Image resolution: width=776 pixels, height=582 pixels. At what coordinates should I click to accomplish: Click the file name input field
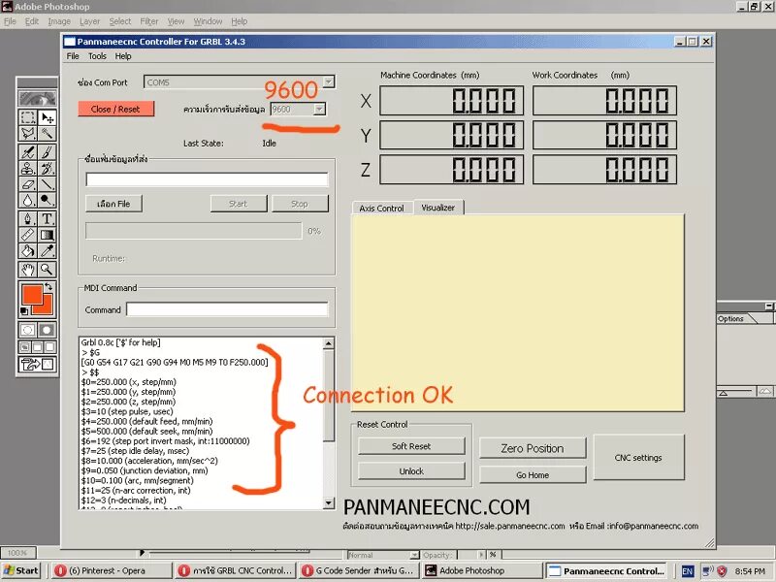pos(207,179)
